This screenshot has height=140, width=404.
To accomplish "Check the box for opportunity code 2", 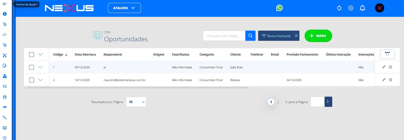I will 32,80.
